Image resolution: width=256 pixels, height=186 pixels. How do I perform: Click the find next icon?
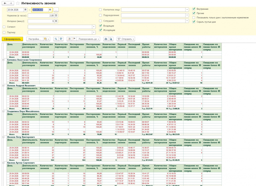(61, 39)
